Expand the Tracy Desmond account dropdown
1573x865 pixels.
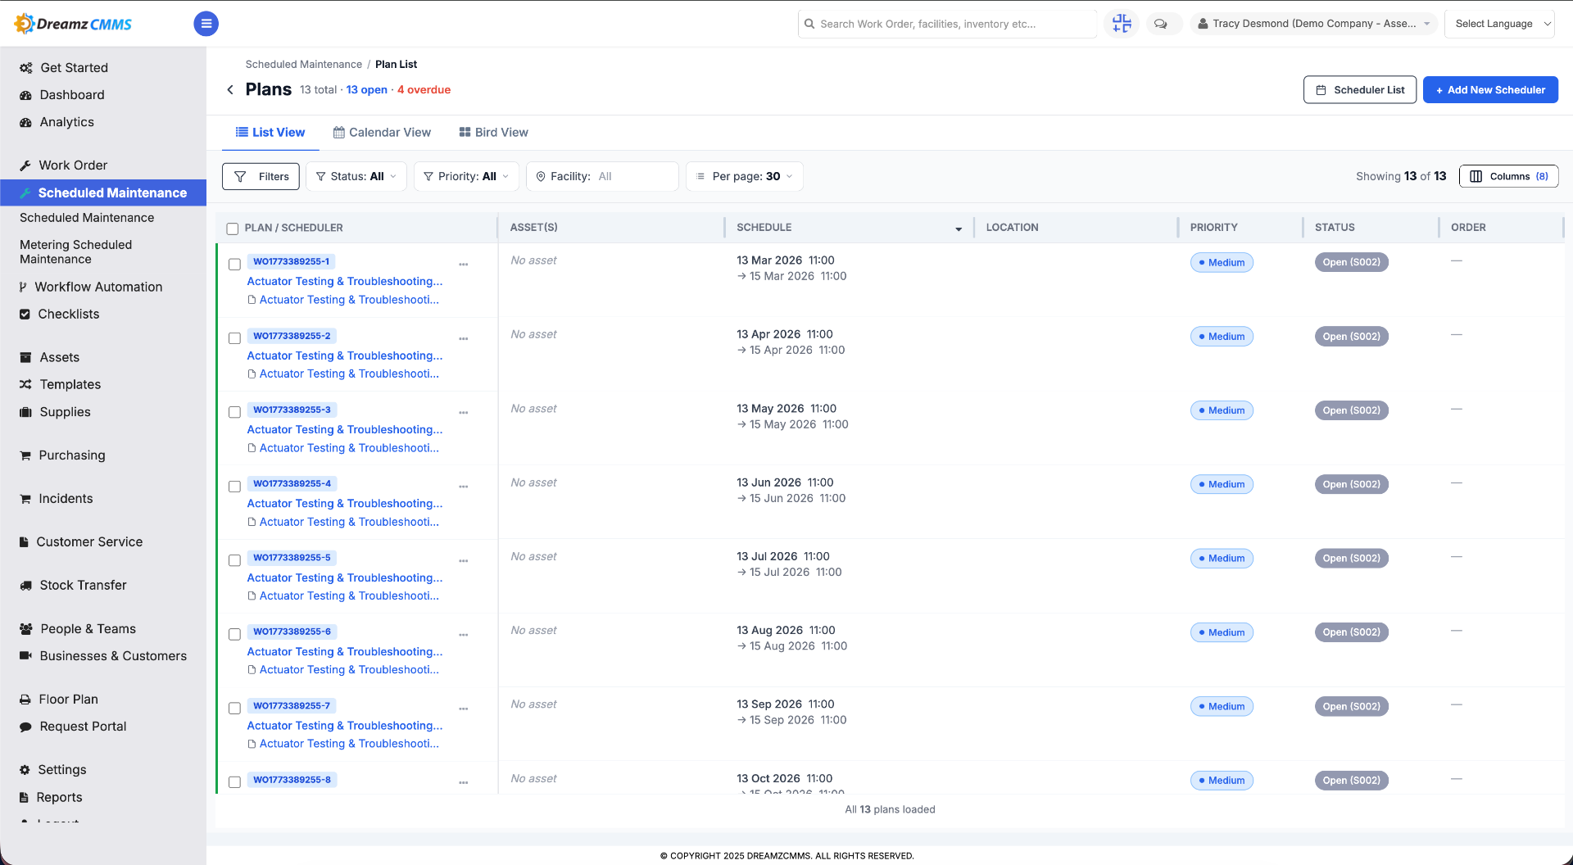[x=1313, y=24]
